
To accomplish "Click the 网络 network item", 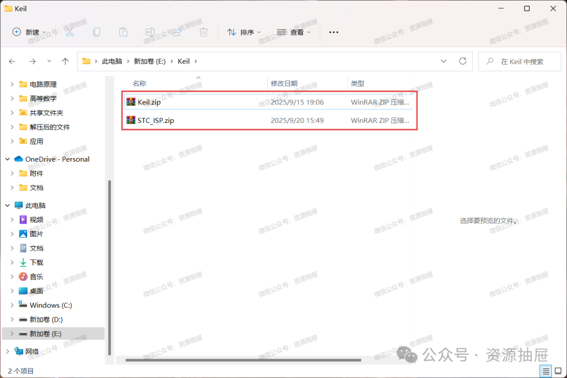I will click(x=32, y=351).
